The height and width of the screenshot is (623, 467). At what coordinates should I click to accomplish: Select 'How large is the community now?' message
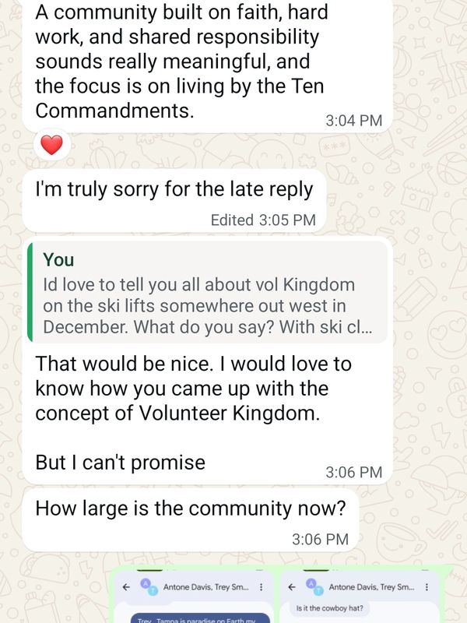(x=191, y=521)
